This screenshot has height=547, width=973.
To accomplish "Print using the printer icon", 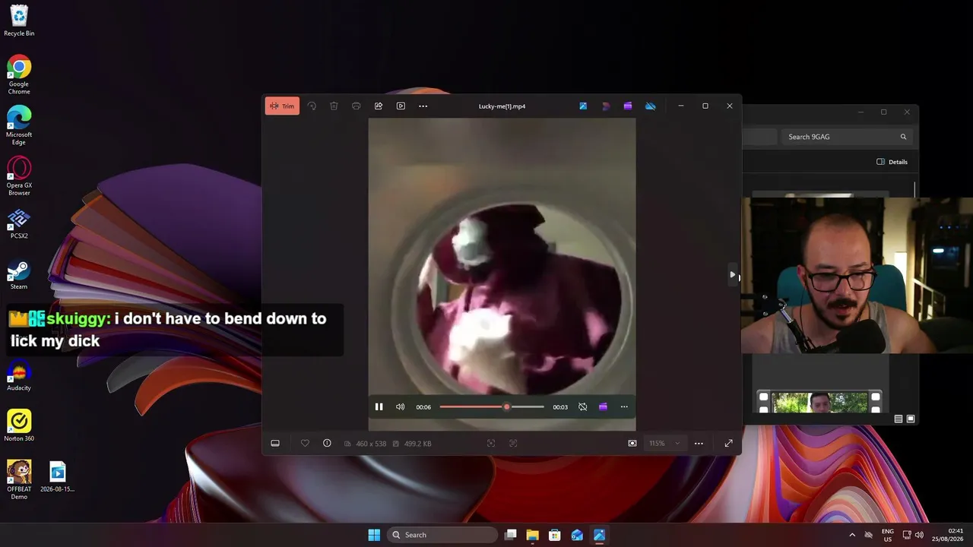I will pos(356,106).
